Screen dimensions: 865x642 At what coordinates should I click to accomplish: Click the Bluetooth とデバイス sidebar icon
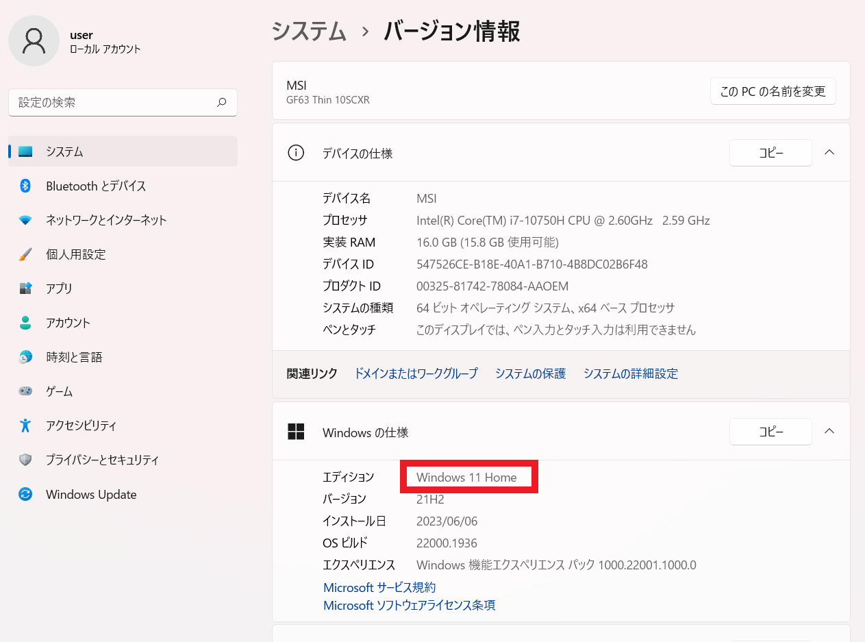25,186
